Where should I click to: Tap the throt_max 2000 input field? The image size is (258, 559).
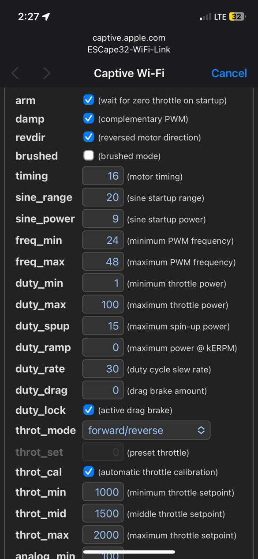[x=103, y=535]
